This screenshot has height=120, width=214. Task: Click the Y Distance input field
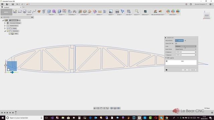click(x=185, y=55)
